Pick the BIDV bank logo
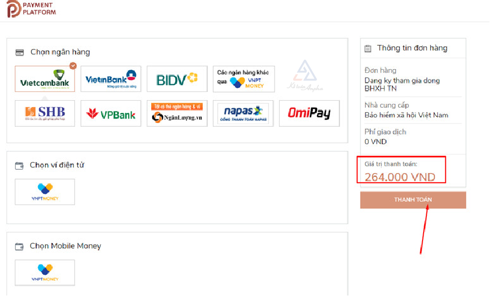The image size is (490, 296). point(177,79)
